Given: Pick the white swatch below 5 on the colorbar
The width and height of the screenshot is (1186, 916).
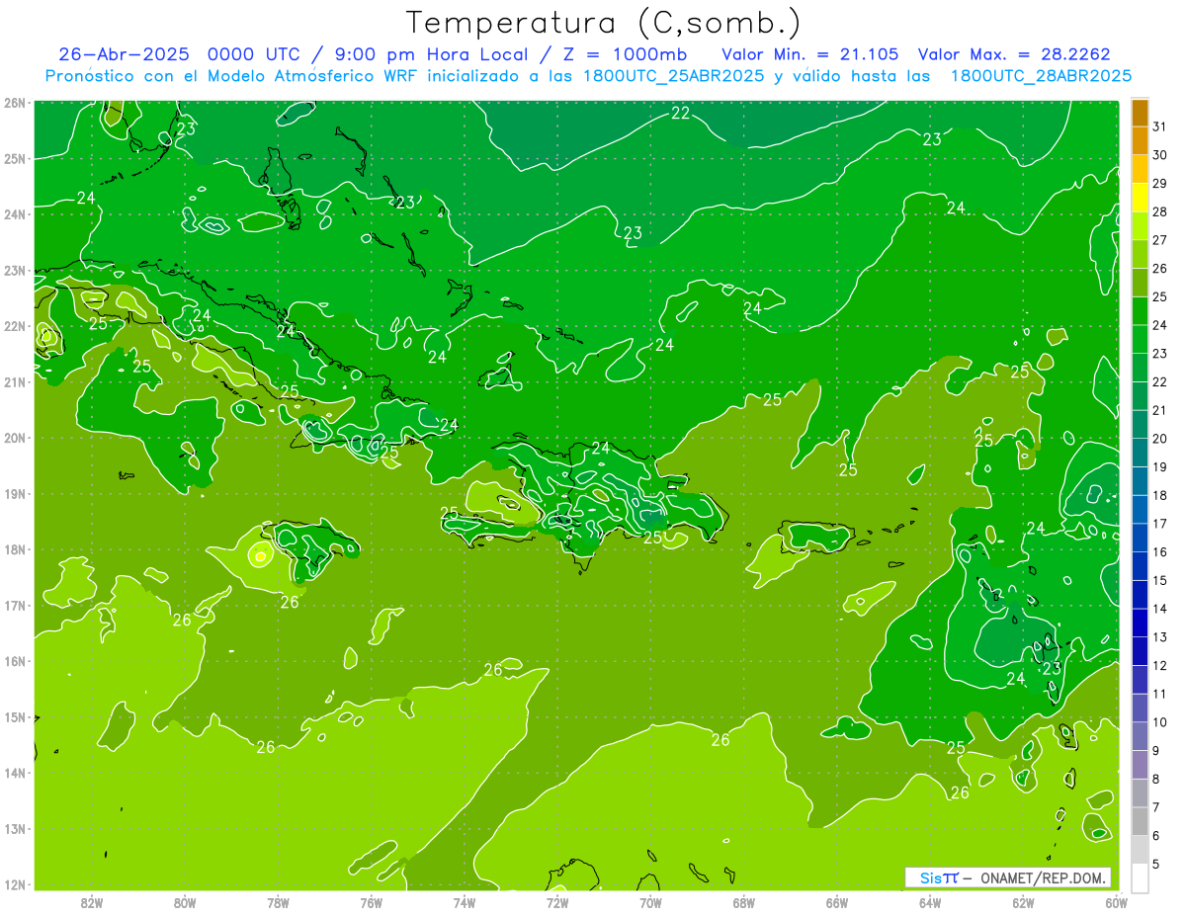Looking at the screenshot, I should pyautogui.click(x=1140, y=877).
